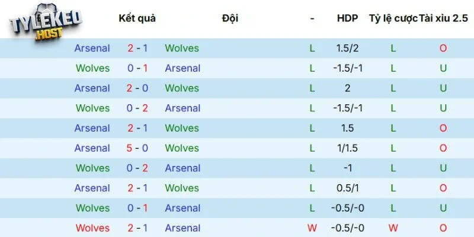Click the handicap value 1.5 cell
This screenshot has width=474, height=237.
click(x=347, y=128)
